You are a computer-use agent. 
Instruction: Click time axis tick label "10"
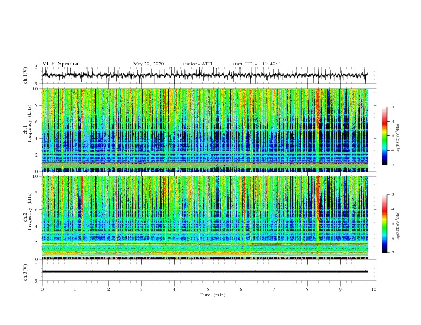[374, 289]
